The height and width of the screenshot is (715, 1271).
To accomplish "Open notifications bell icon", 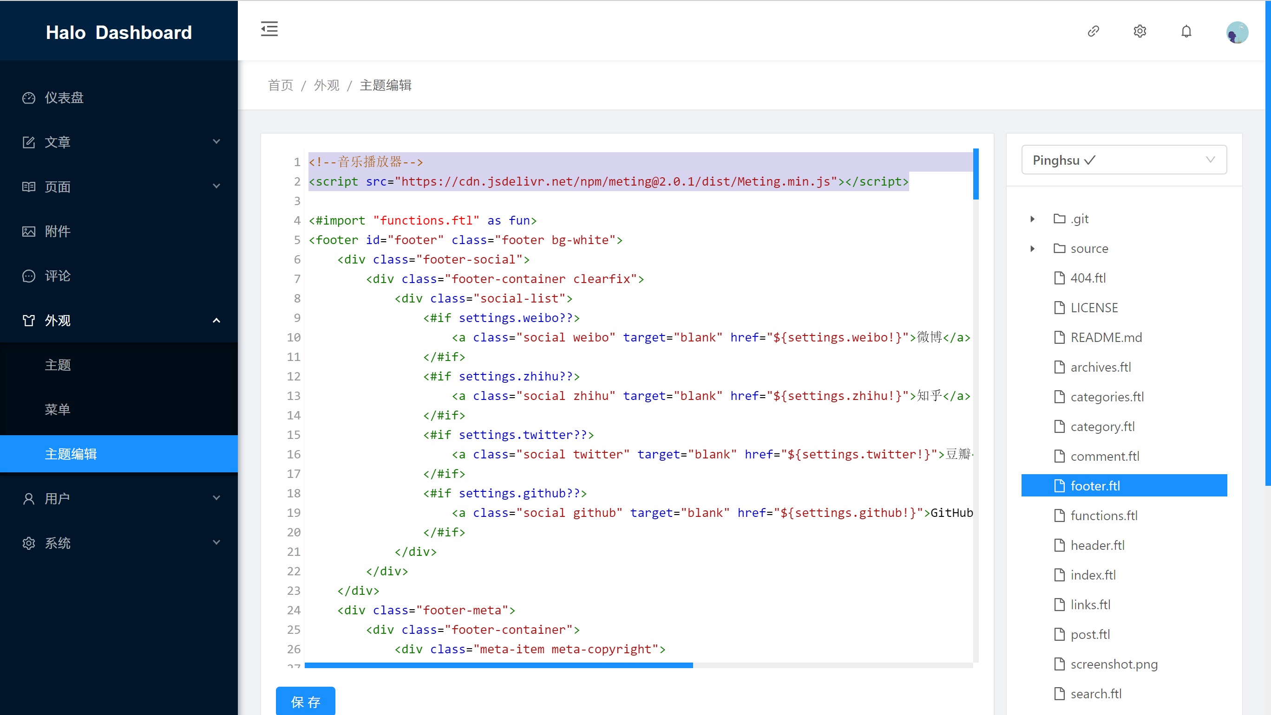I will click(x=1186, y=32).
